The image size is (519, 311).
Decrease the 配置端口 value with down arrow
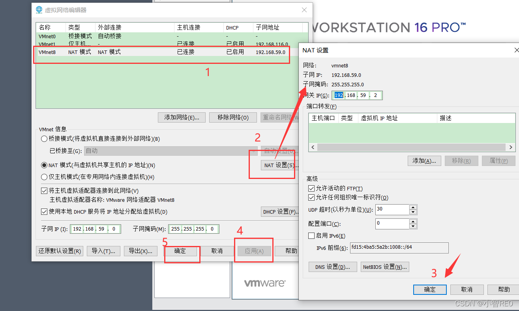pos(413,226)
